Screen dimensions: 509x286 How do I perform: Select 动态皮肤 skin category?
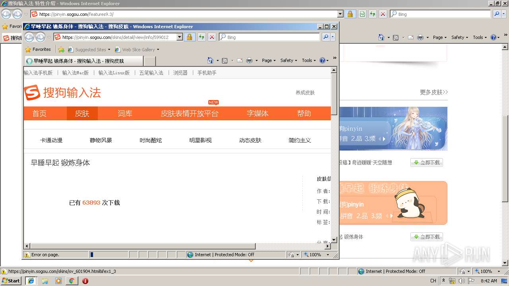[250, 140]
